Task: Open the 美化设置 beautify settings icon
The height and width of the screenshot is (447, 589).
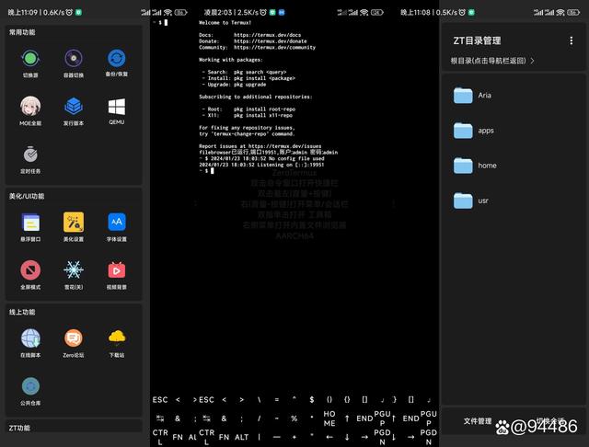Action: pos(74,223)
